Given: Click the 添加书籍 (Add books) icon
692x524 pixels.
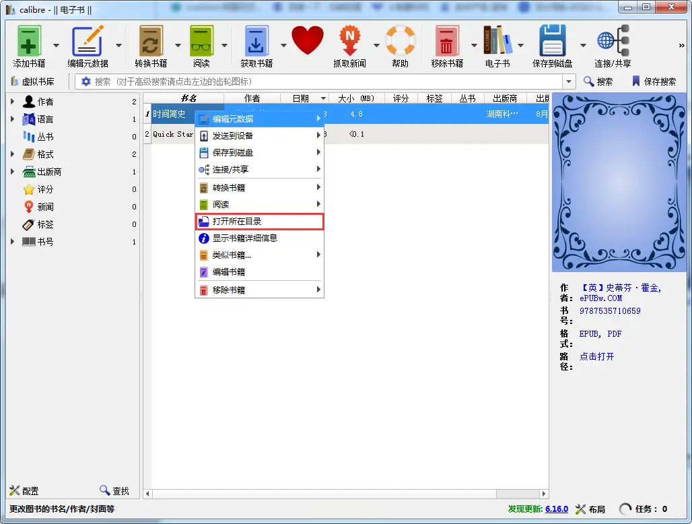Looking at the screenshot, I should pyautogui.click(x=29, y=40).
